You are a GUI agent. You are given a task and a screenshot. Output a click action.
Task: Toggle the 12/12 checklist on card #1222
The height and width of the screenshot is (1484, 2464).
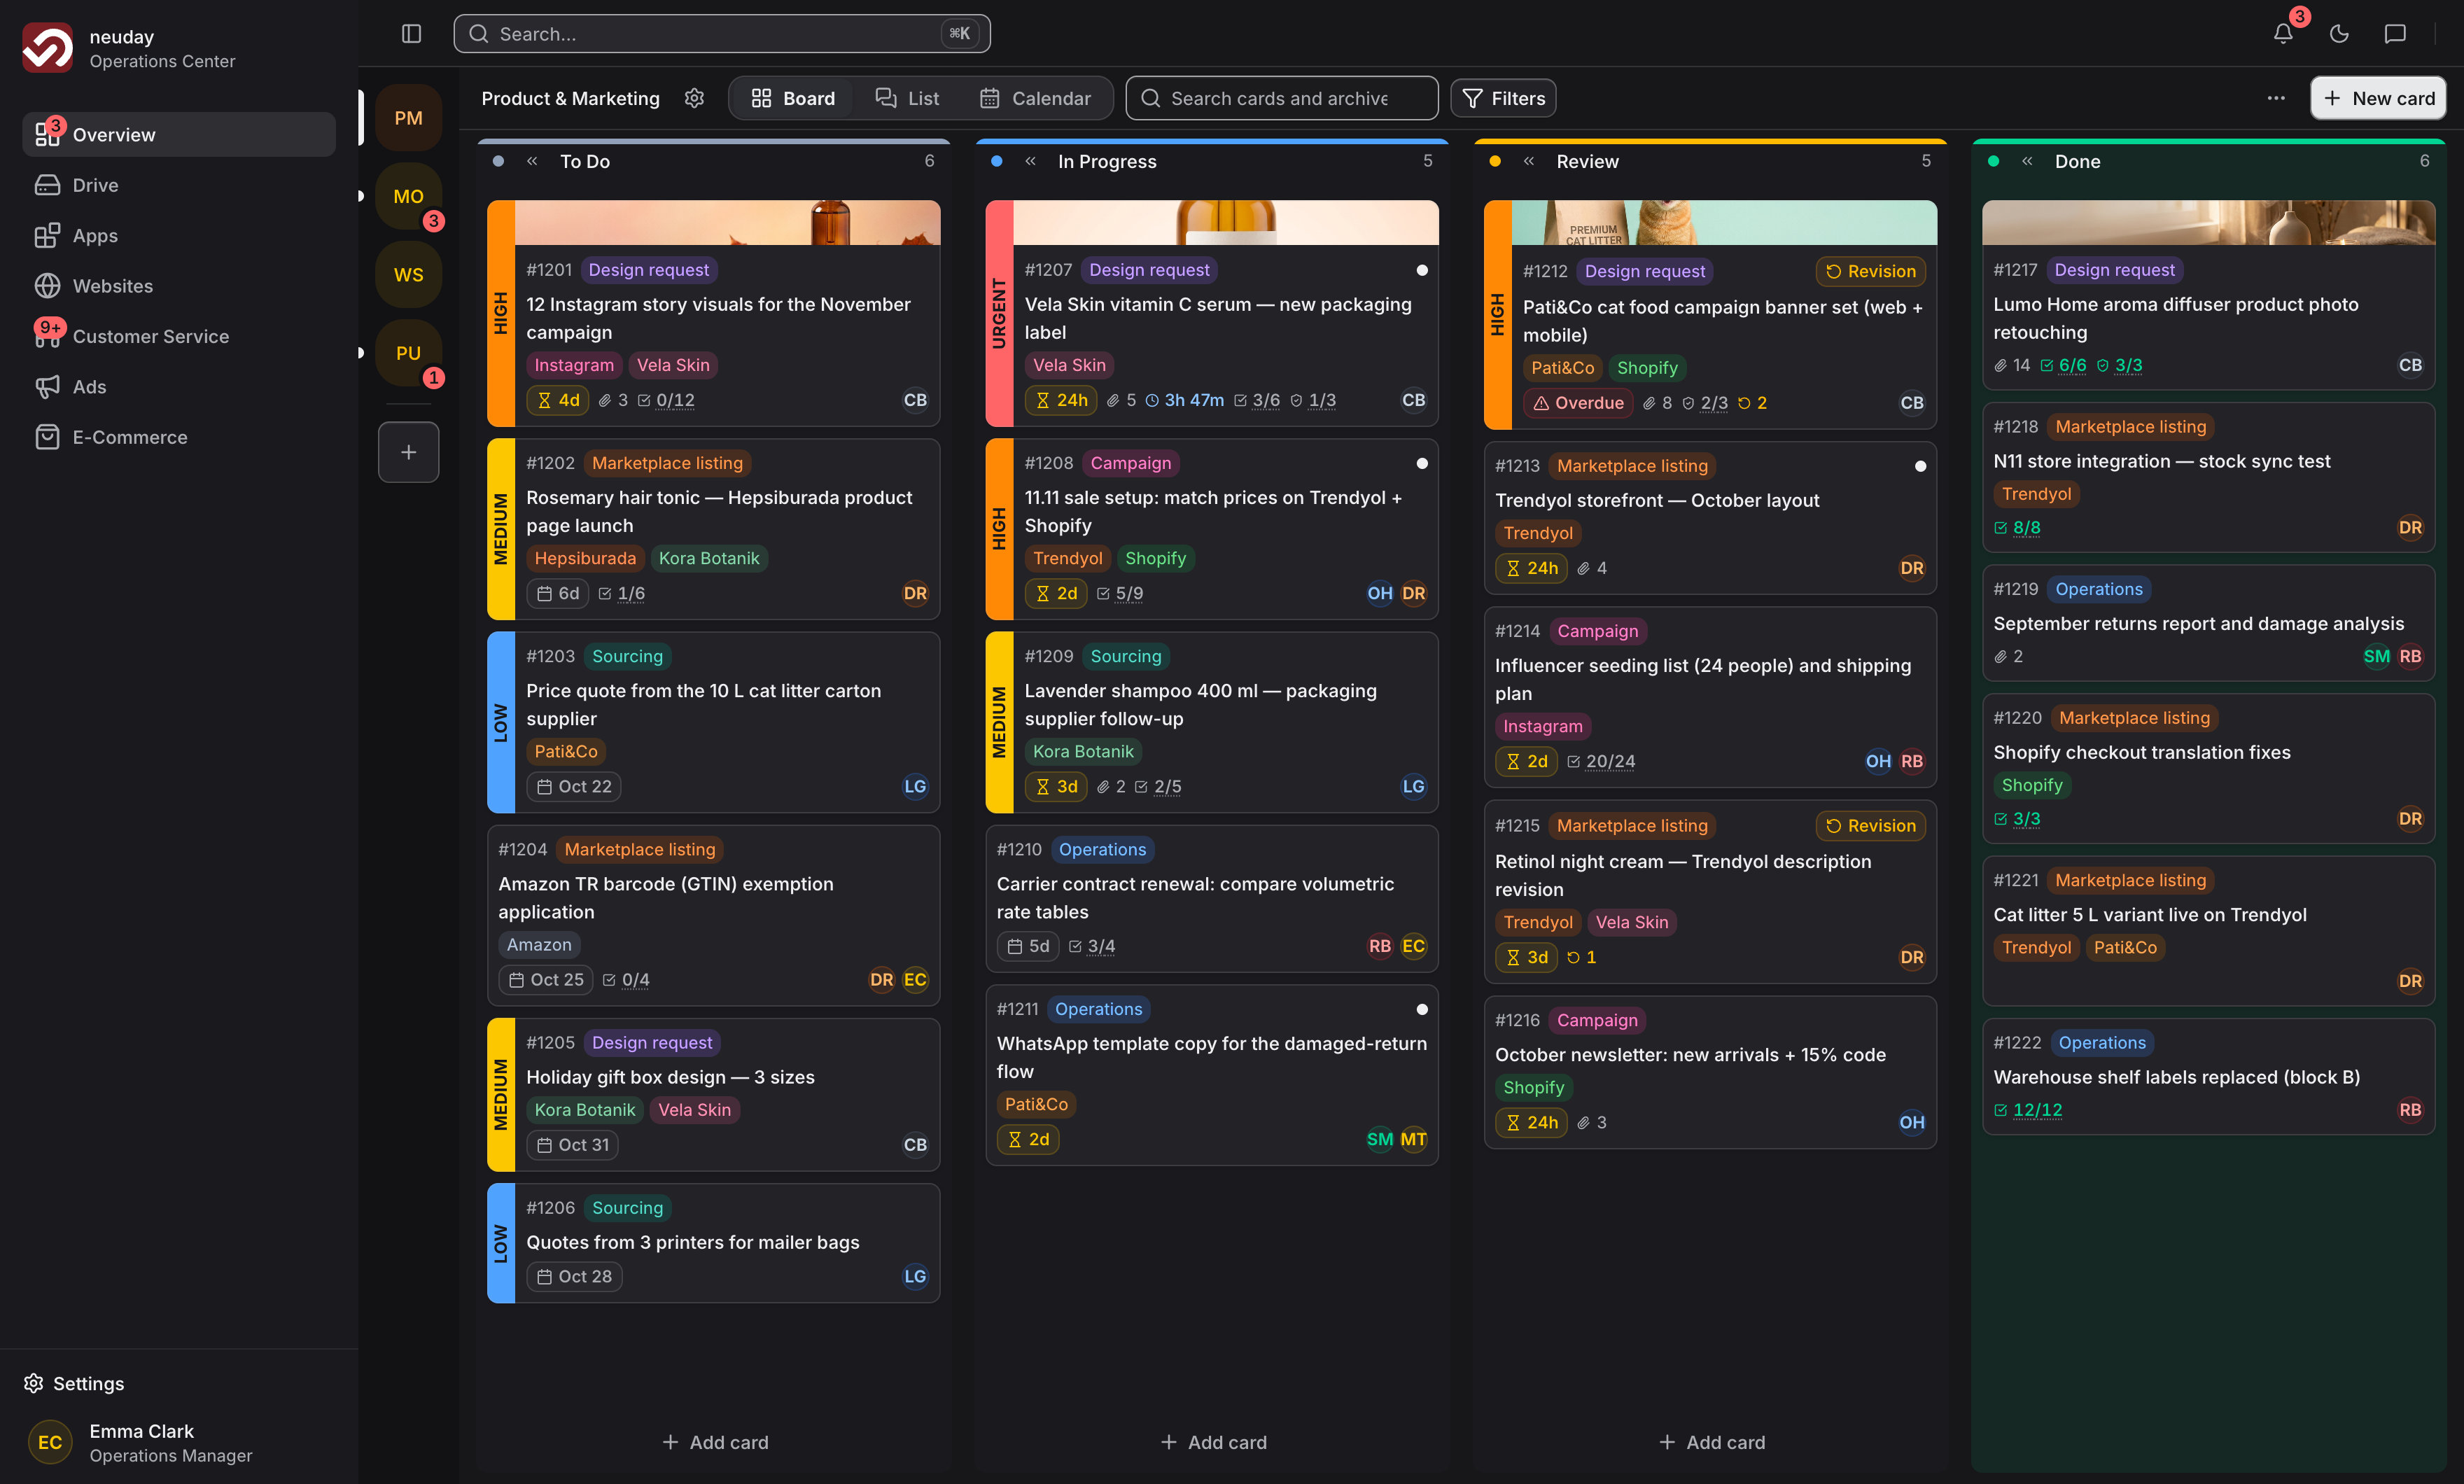tap(2028, 1109)
